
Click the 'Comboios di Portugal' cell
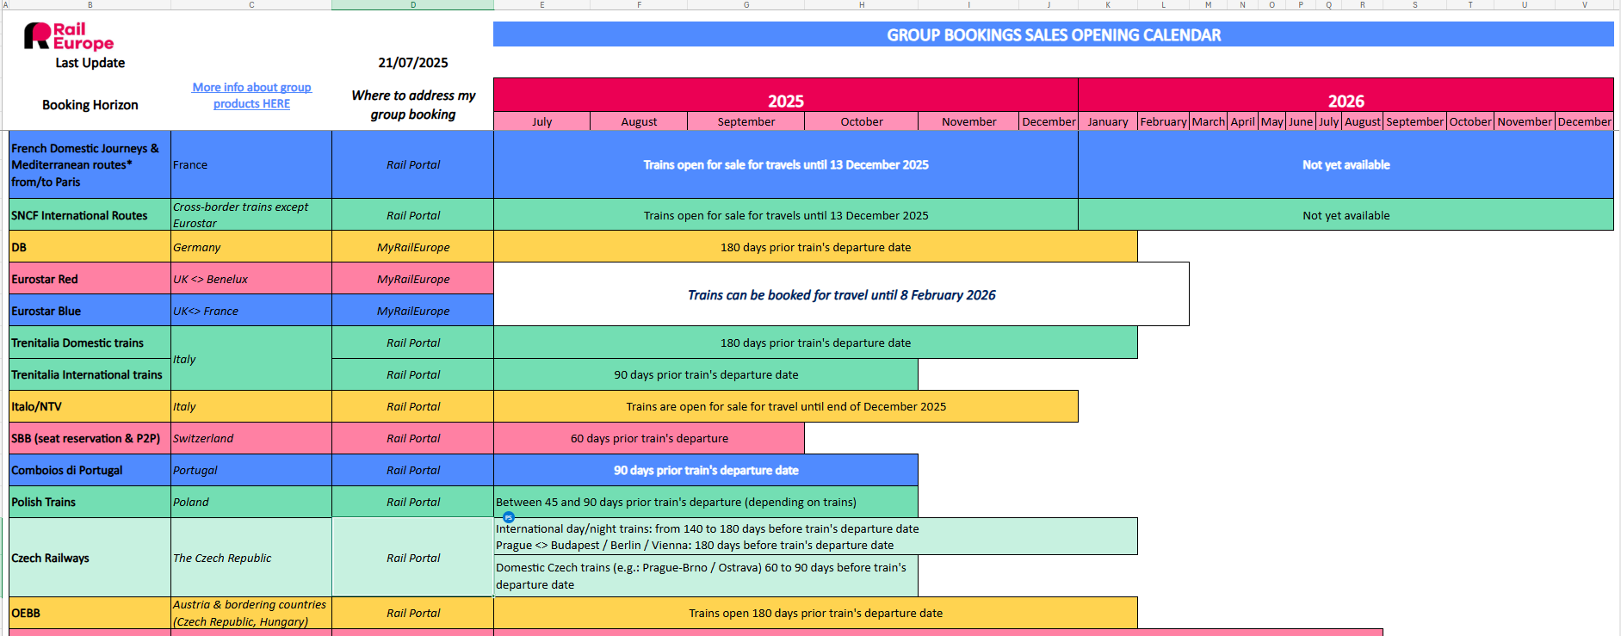click(x=90, y=470)
